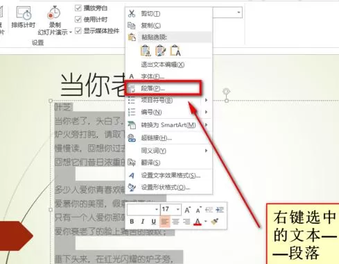Click the slide title 当你老

click(x=92, y=85)
